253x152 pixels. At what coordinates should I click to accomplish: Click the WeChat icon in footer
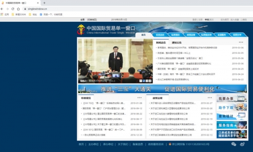coord(234,144)
